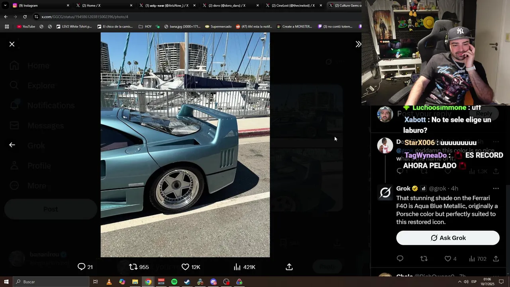Go to the previous photo with left arrow
This screenshot has height=287, width=510.
click(12, 145)
